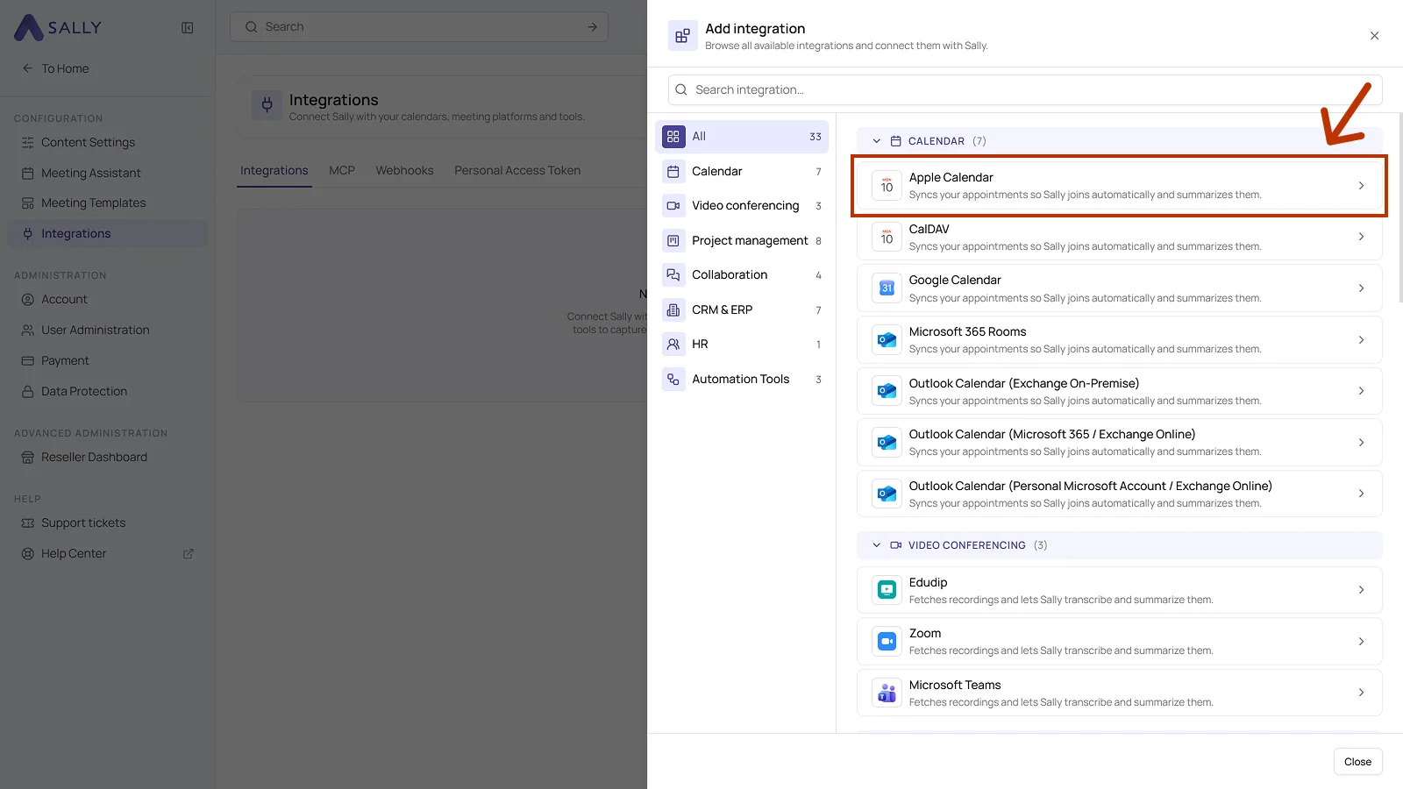Screen dimensions: 1403x789
Task: Select the Edudip integration title
Action: [x=928, y=582]
